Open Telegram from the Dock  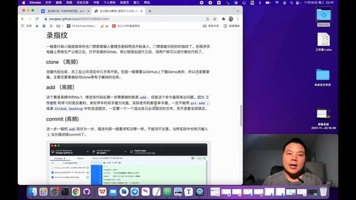tap(135, 192)
